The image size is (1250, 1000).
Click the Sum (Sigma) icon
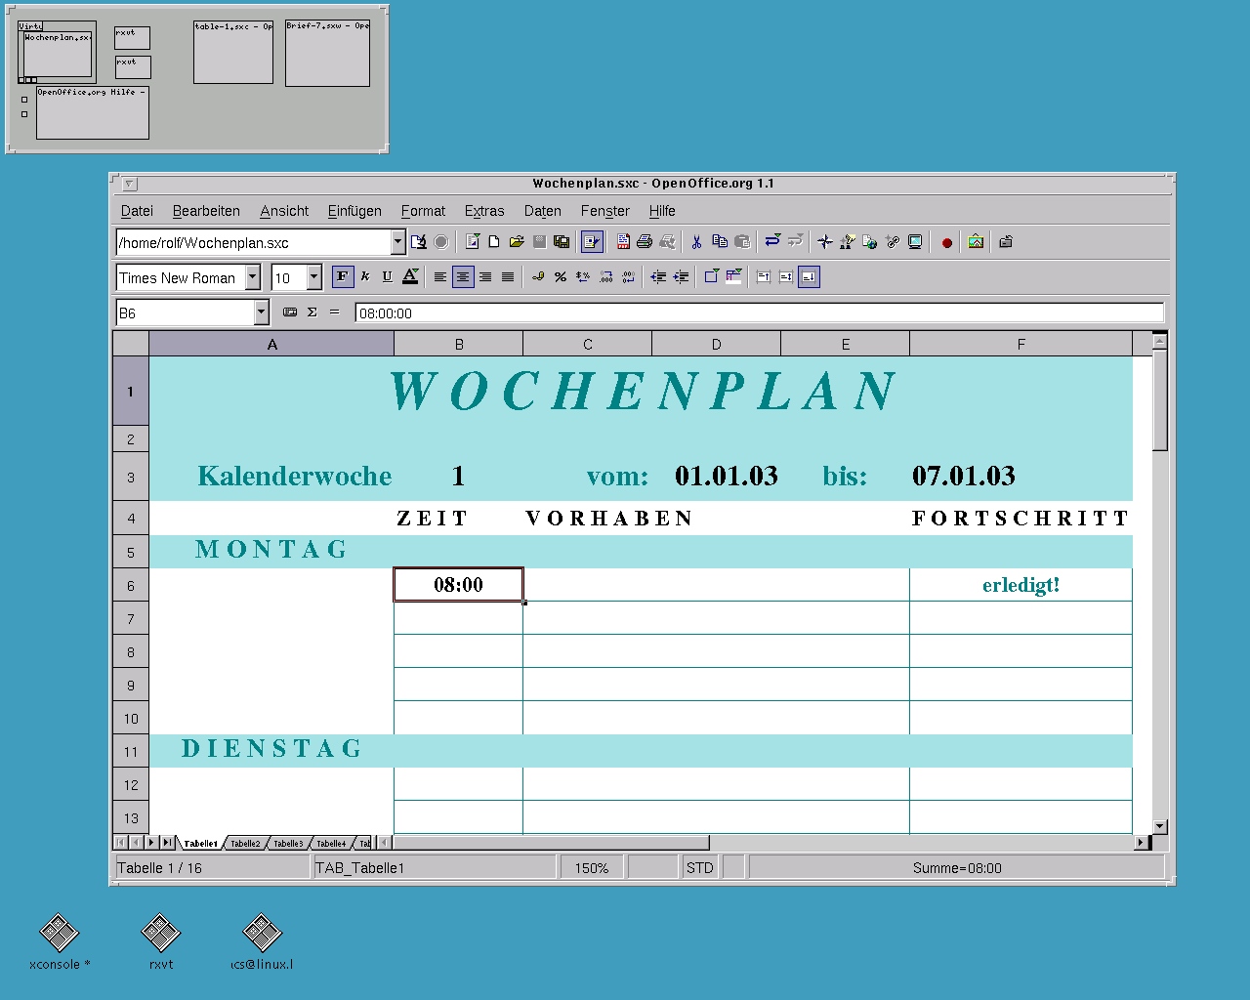pos(312,312)
